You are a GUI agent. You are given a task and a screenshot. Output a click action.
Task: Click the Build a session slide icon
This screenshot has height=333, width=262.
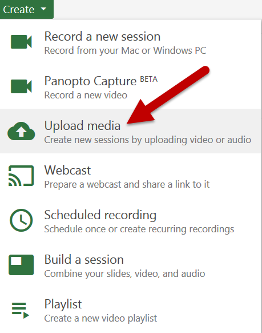click(x=21, y=265)
